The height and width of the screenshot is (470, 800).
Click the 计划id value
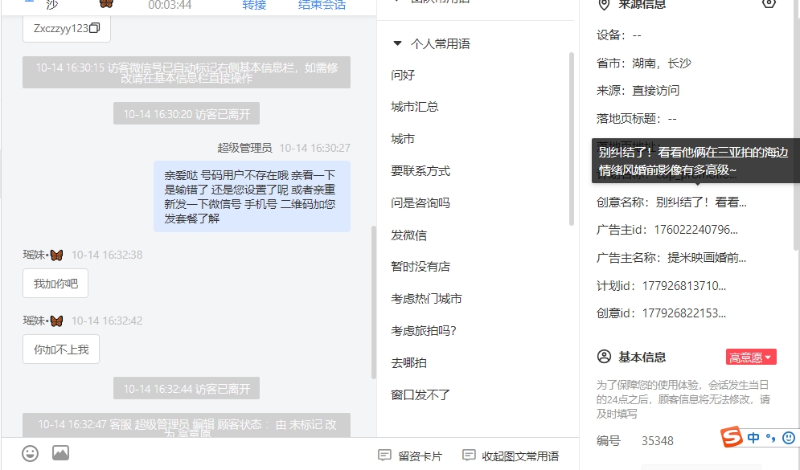point(684,286)
